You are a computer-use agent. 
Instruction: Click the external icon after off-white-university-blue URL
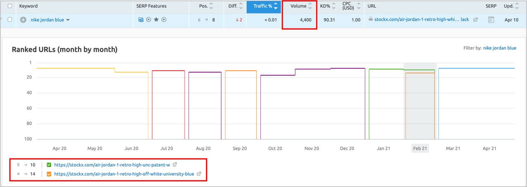point(199,174)
